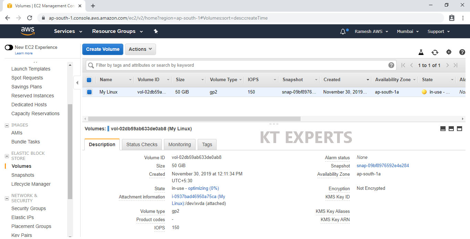
Task: Click the browser address bar URL
Action: click(158, 18)
